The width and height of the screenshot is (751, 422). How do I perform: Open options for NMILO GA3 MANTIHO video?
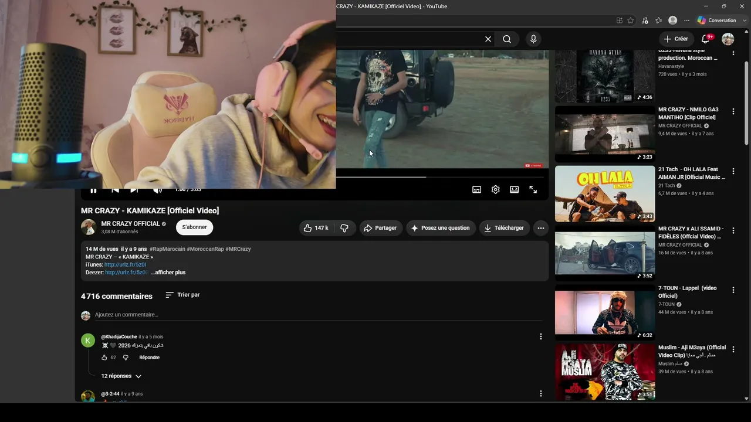coord(733,111)
